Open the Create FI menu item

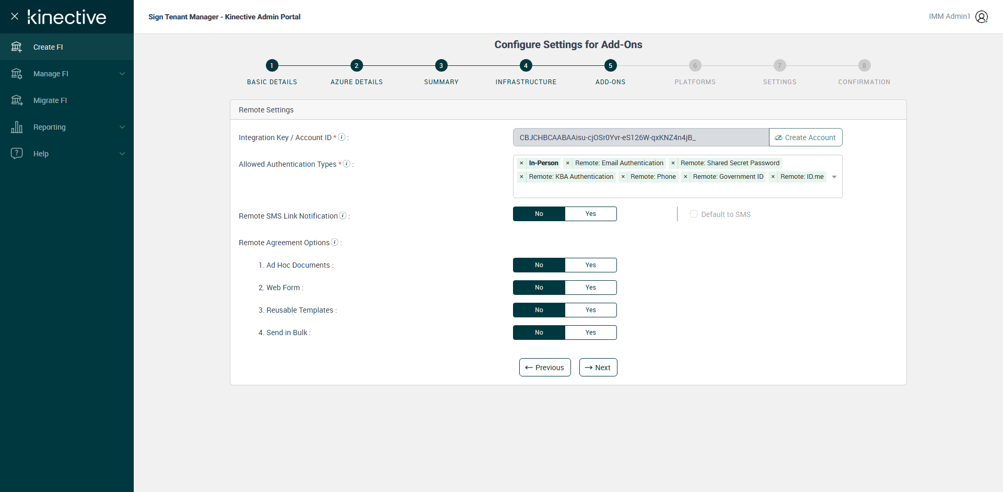pyautogui.click(x=67, y=47)
